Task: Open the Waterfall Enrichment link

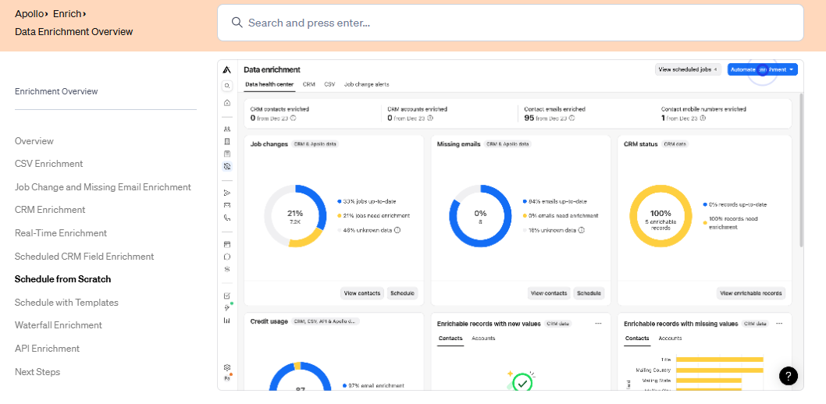Action: pyautogui.click(x=59, y=325)
